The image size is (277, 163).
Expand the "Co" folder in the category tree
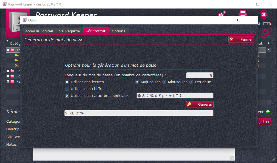(x=8, y=76)
